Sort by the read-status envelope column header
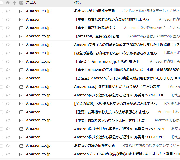180x160 pixels. coord(21,3)
